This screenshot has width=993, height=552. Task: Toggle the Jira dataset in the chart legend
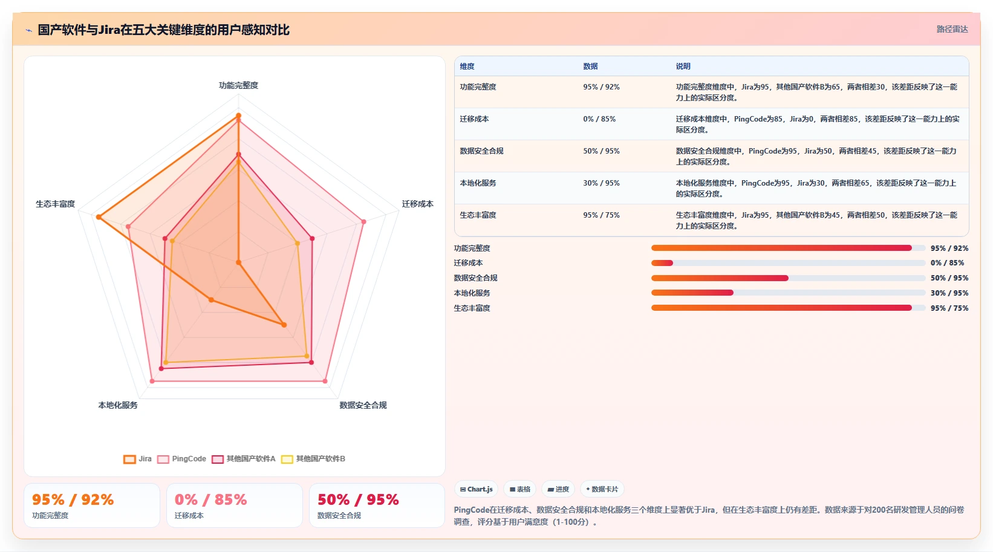137,459
